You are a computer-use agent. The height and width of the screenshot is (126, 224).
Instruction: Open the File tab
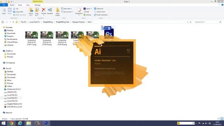click(x=4, y=5)
